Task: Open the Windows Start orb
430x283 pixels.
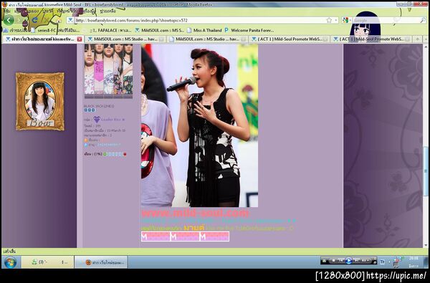Action: coord(11,262)
